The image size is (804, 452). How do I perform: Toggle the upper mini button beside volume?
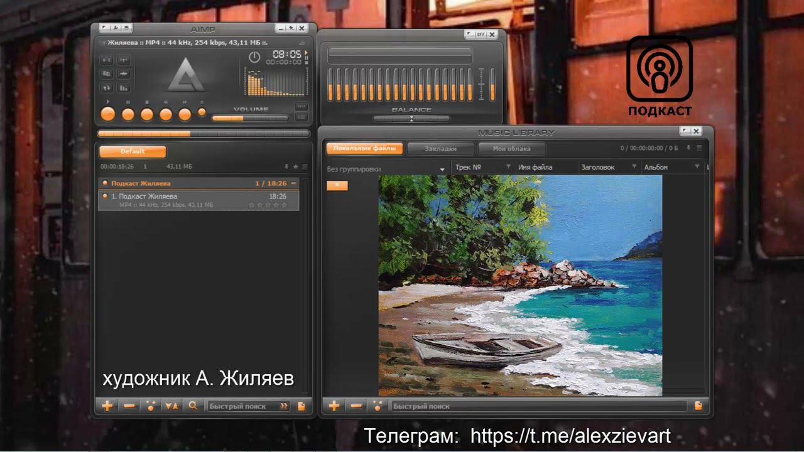pyautogui.click(x=301, y=106)
